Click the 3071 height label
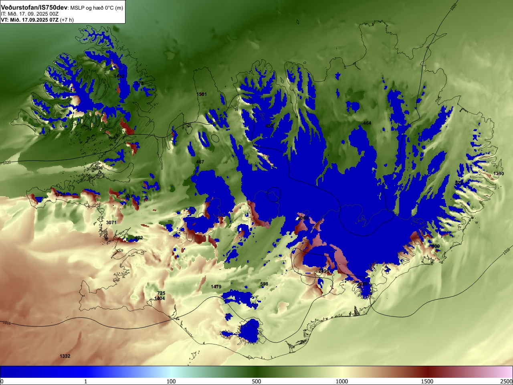The width and height of the screenshot is (513, 385). tap(111, 223)
